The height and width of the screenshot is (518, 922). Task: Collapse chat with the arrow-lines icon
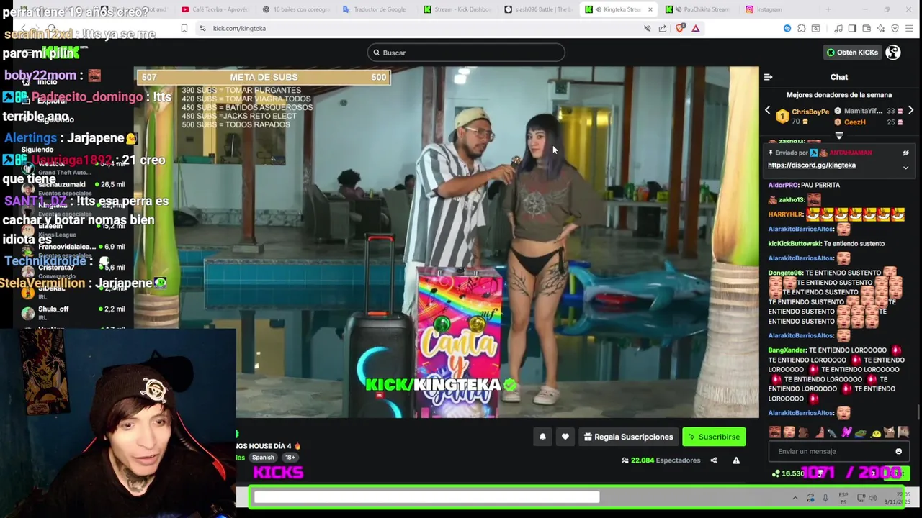tap(768, 77)
